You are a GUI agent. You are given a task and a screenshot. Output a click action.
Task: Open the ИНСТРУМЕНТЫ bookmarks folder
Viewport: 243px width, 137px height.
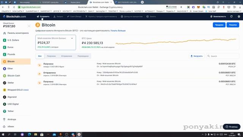tap(80, 11)
